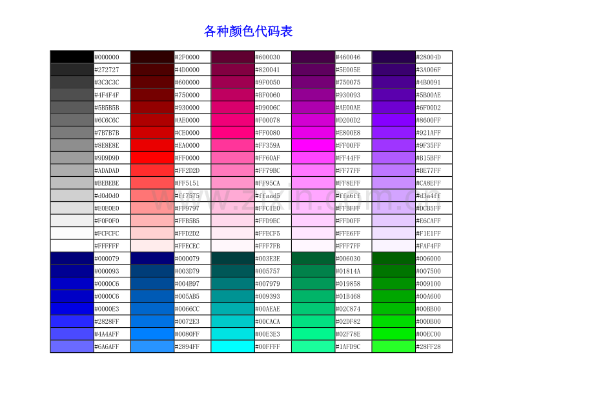Click the lowercase code text #d0d0d0
594x420 pixels.
pyautogui.click(x=107, y=195)
